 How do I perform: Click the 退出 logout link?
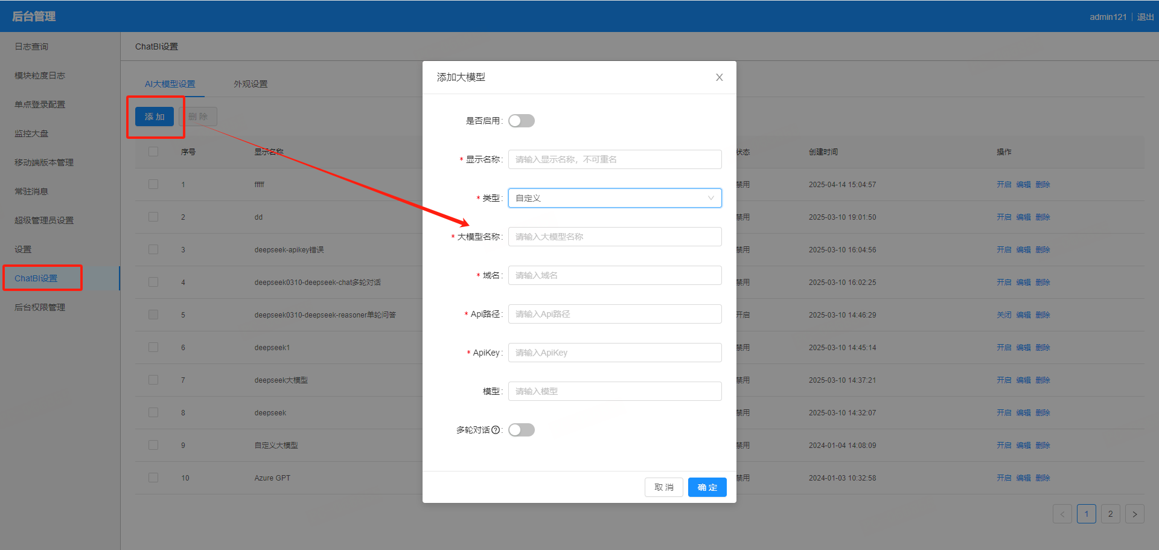(x=1145, y=17)
